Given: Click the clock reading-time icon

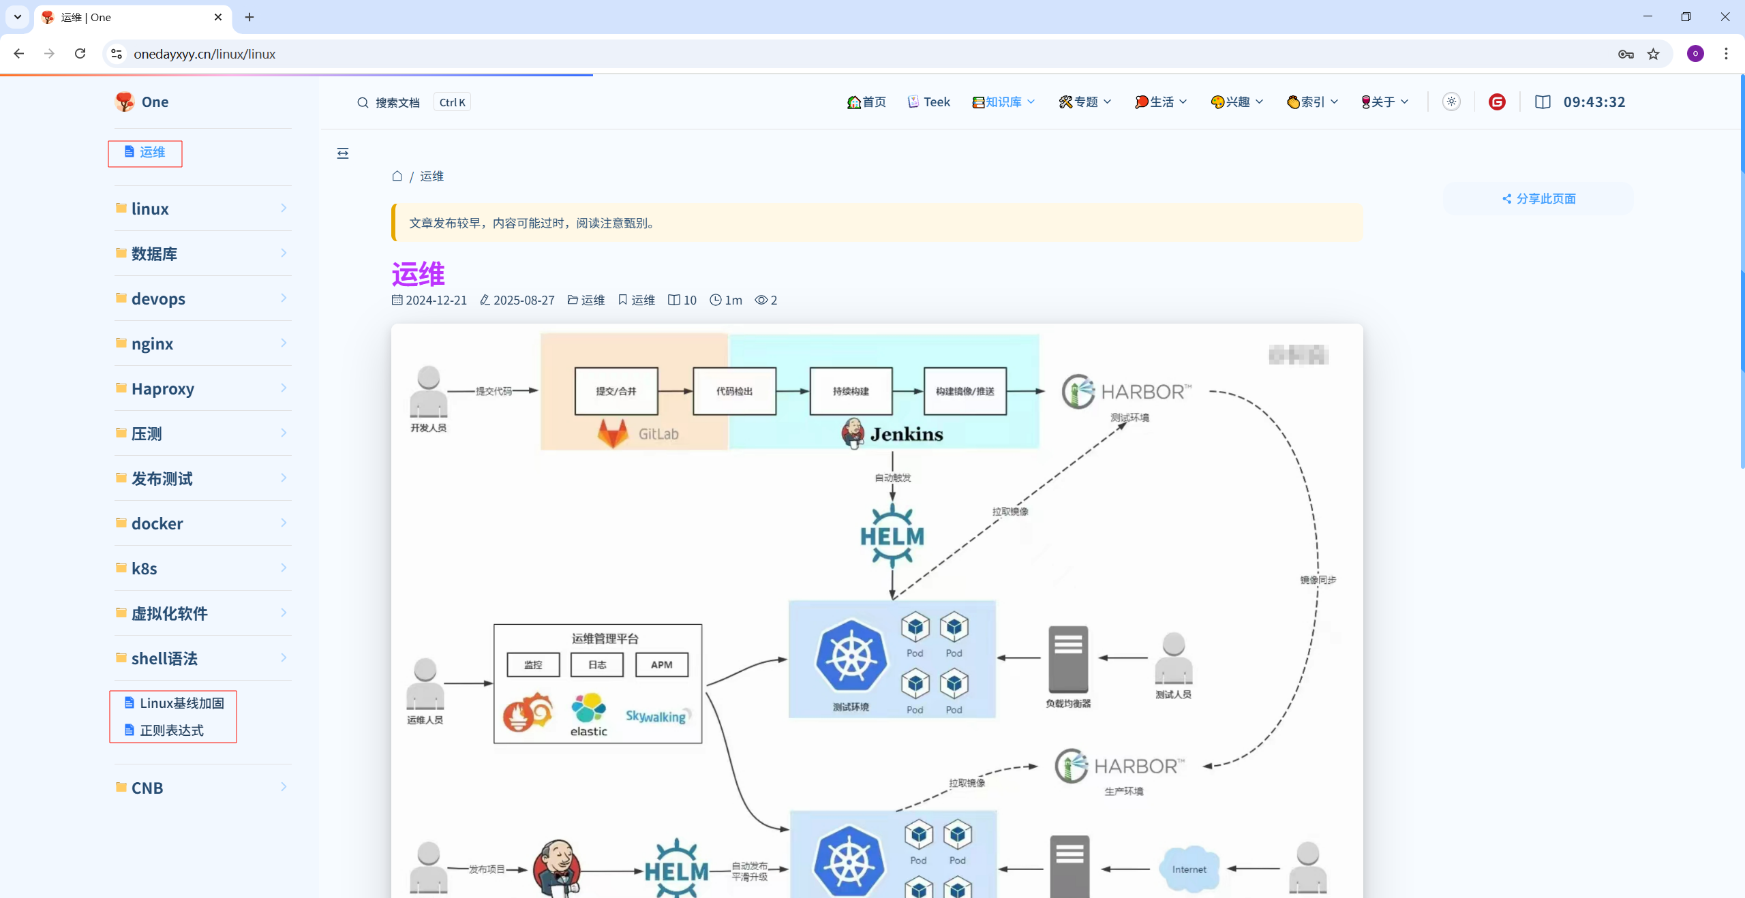Looking at the screenshot, I should click(716, 300).
